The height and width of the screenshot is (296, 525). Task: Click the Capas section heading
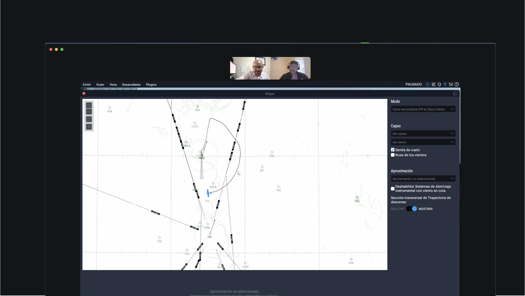click(396, 126)
